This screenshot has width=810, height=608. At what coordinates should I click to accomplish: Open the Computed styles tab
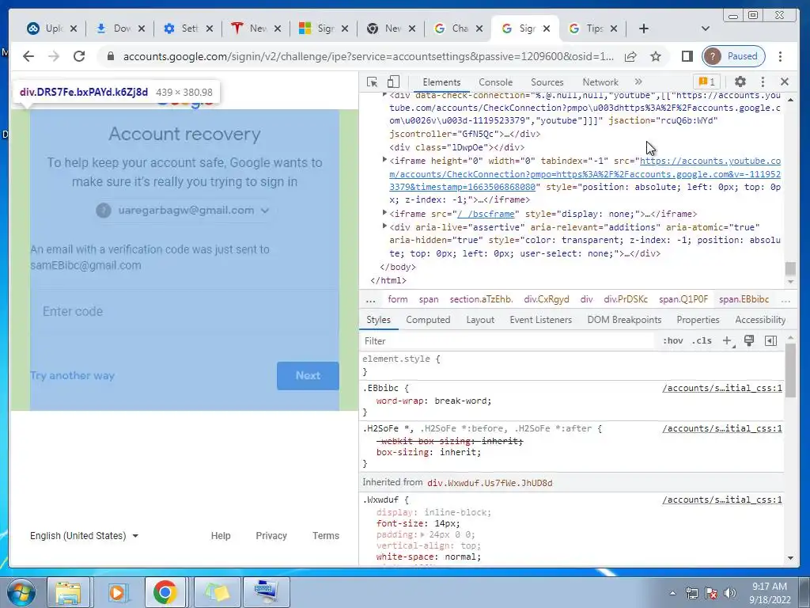[x=428, y=320]
